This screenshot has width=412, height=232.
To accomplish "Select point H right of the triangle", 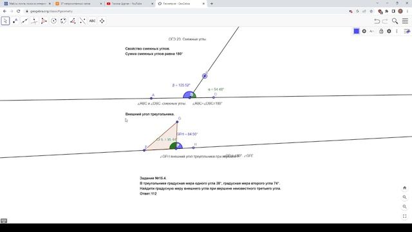I will click(x=193, y=148).
